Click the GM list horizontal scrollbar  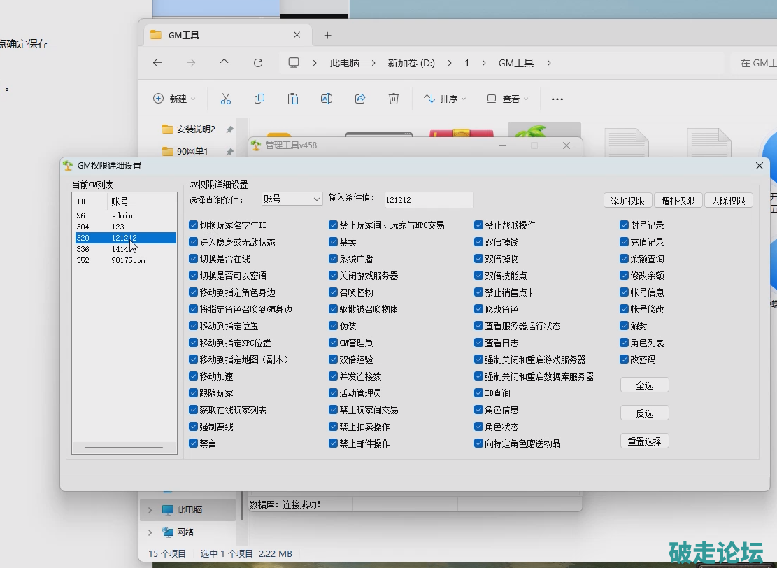point(124,447)
